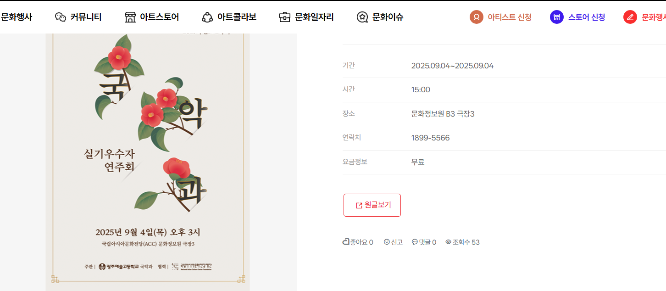
Task: Open the 문화일자리 menu item
Action: pos(314,17)
